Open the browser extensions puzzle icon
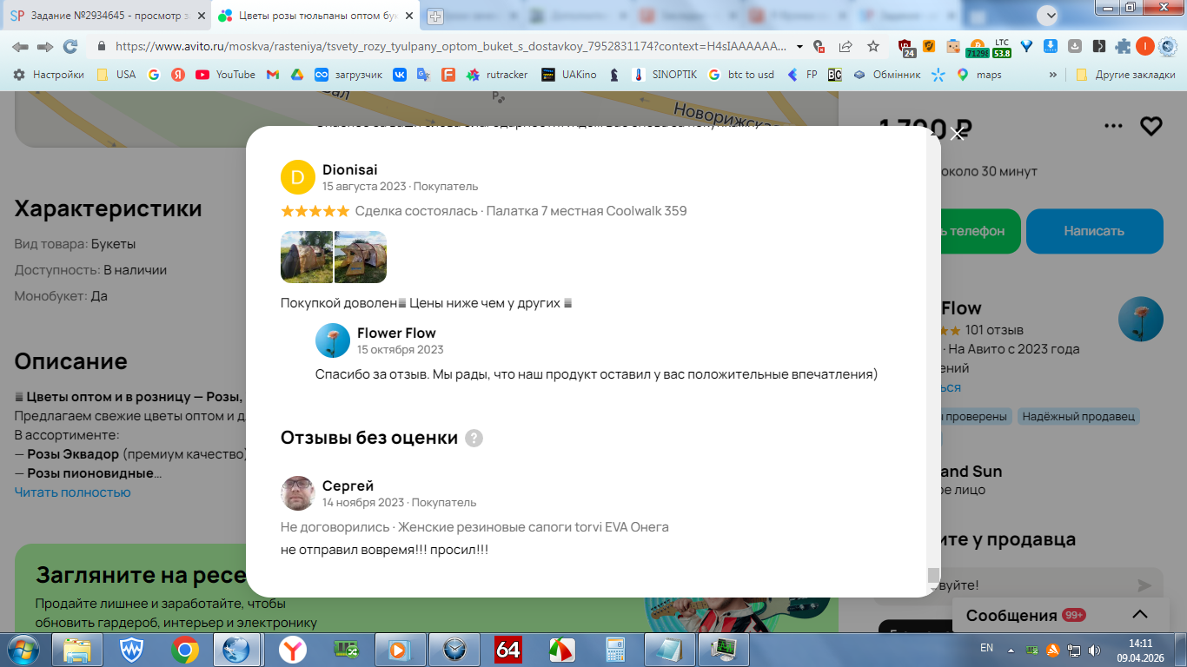1187x667 pixels. click(x=1123, y=46)
